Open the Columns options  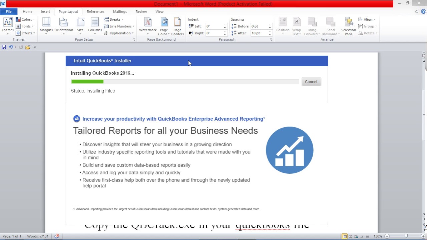(95, 26)
